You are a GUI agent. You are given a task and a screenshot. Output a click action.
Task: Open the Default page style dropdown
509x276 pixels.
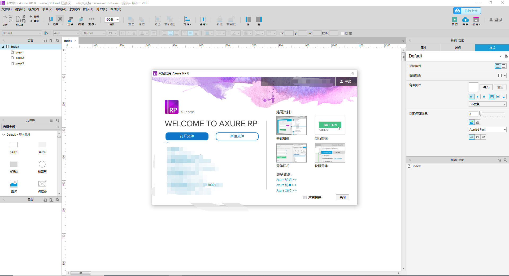click(x=500, y=56)
